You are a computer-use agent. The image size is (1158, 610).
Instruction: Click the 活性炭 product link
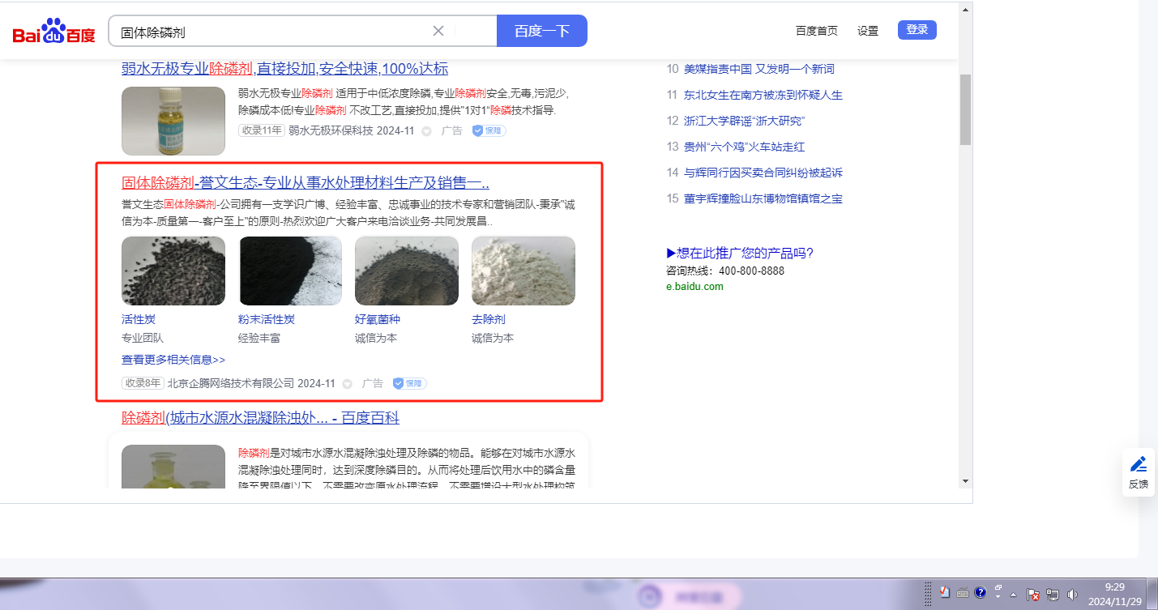pos(139,319)
